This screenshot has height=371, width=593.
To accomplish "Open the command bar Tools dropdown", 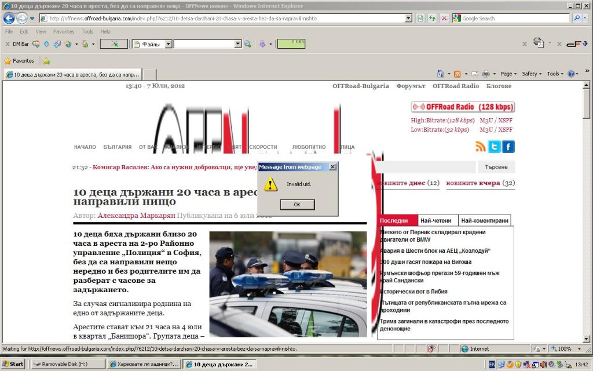I will 555,74.
